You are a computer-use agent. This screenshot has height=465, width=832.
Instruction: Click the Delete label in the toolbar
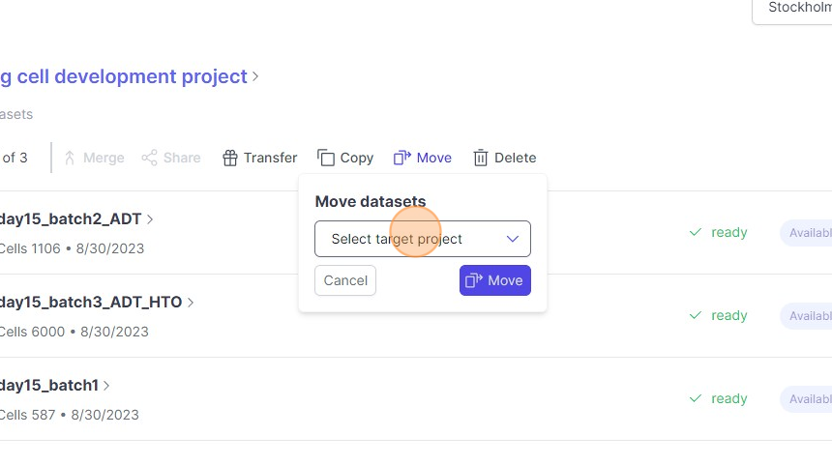(515, 158)
